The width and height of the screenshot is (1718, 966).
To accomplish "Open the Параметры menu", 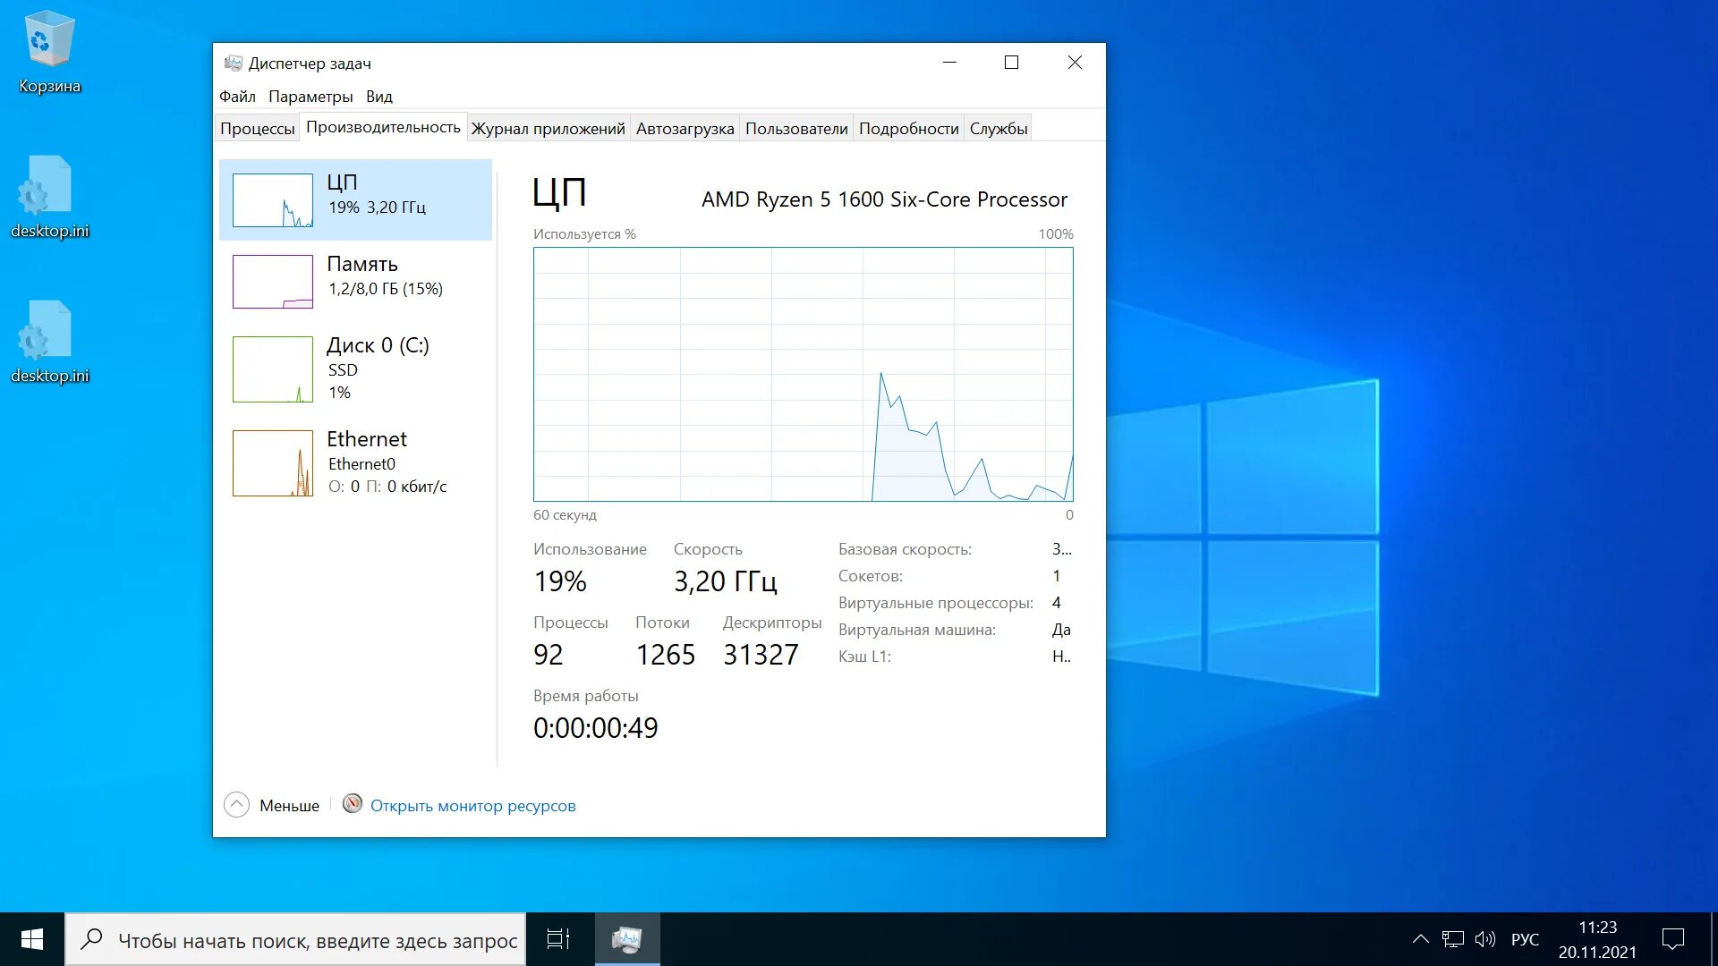I will 310,97.
